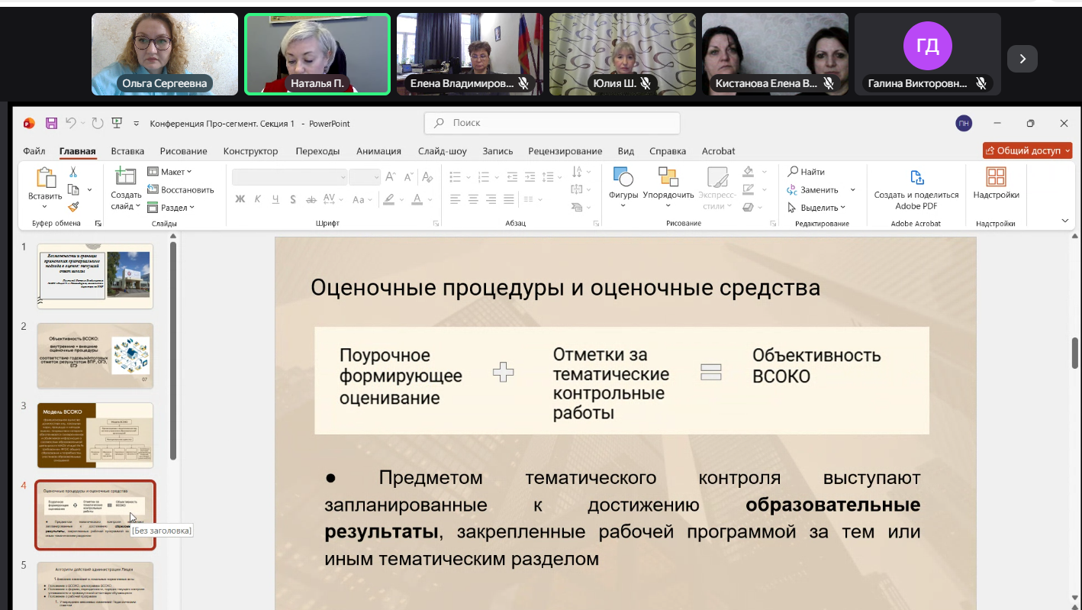Click the Создать слайд icon

coord(125,177)
